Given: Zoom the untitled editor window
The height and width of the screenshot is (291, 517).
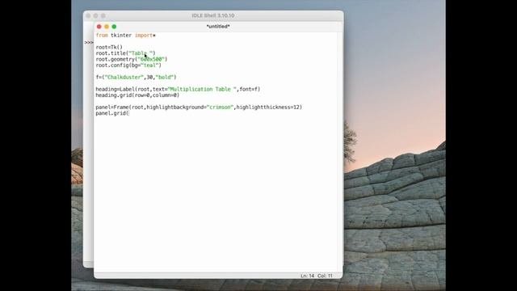Looking at the screenshot, I should tap(114, 27).
